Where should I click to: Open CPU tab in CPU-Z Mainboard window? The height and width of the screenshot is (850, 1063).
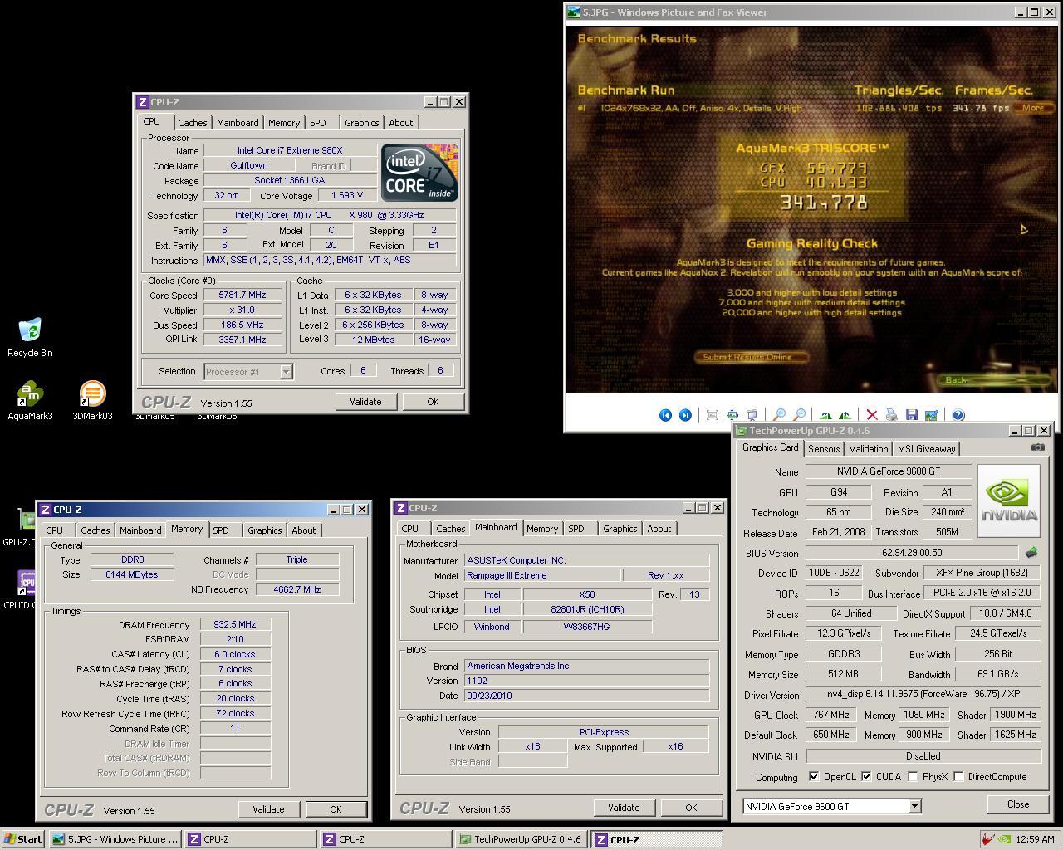point(410,529)
